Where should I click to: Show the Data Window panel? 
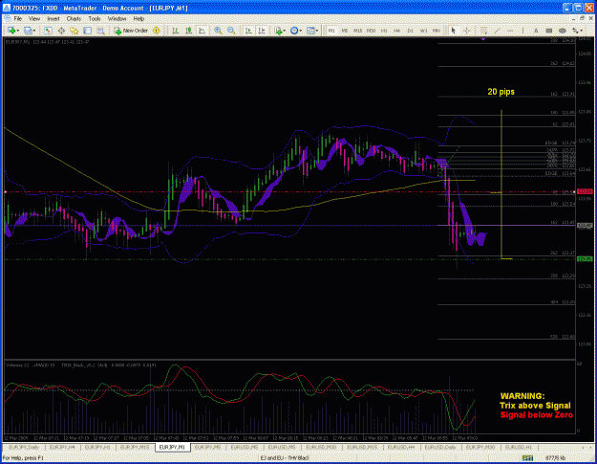[61, 31]
